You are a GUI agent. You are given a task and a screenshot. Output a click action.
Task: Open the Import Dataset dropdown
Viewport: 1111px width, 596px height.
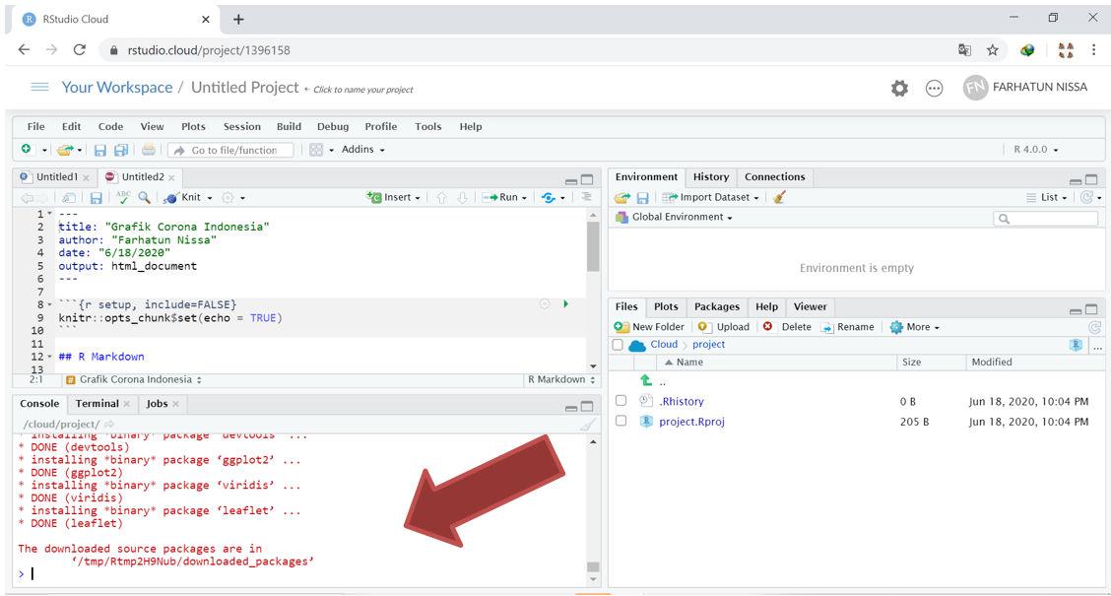point(710,198)
